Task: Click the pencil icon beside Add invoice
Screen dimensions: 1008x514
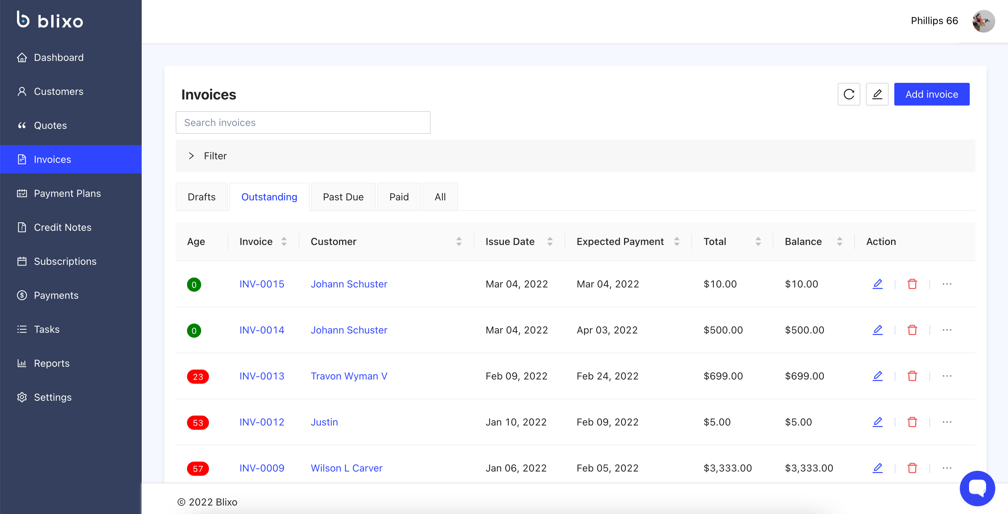Action: (x=877, y=94)
